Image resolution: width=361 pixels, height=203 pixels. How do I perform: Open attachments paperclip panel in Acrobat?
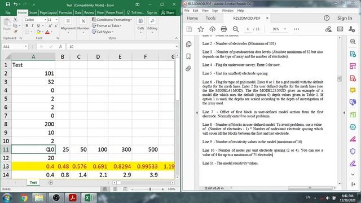tap(188, 69)
